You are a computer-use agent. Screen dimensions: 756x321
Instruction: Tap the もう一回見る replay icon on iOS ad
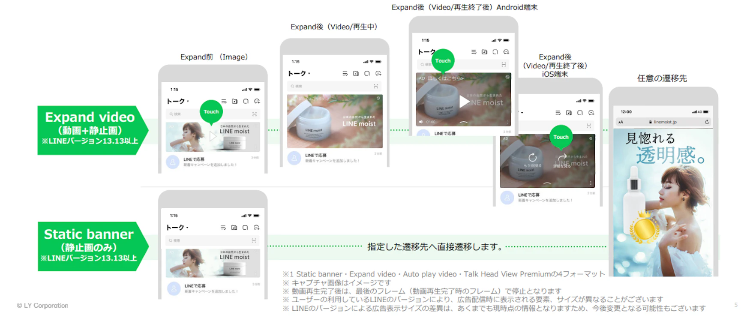532,158
